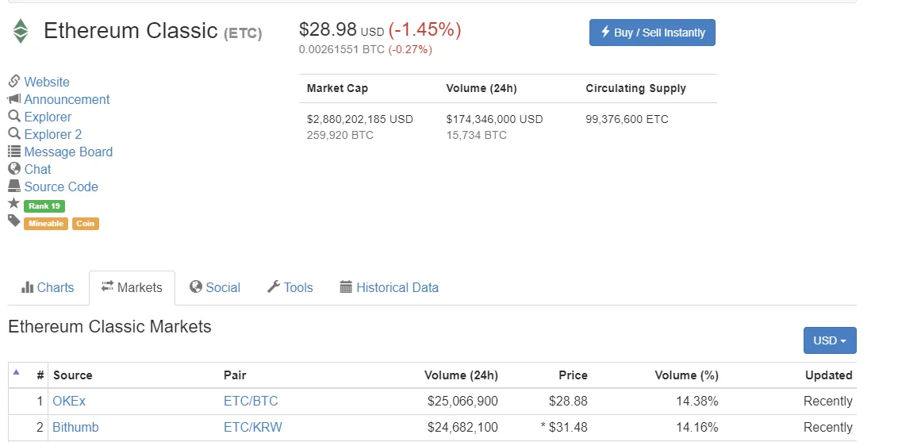Switch to the Social tab
The height and width of the screenshot is (442, 898).
coord(215,287)
